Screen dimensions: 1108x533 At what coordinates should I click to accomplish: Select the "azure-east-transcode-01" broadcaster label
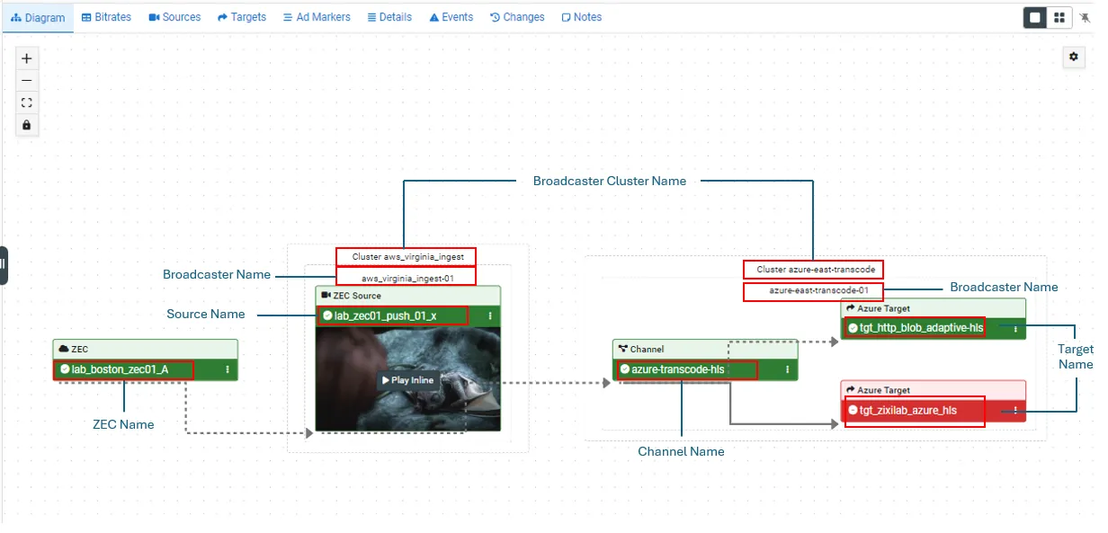819,291
